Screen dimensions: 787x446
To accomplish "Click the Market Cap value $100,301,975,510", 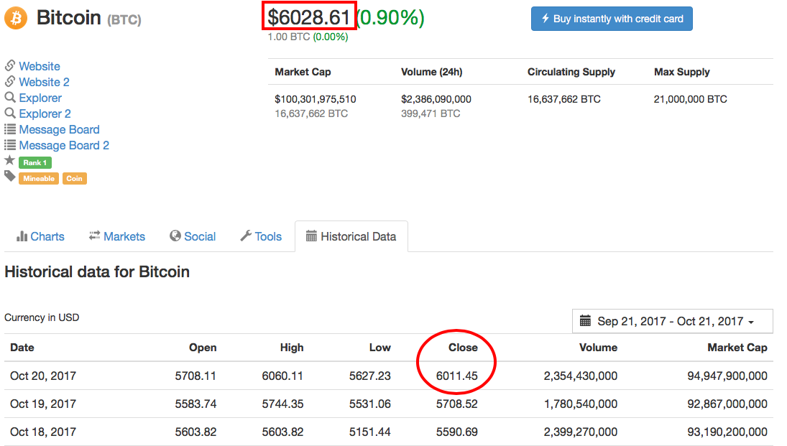I will point(316,99).
